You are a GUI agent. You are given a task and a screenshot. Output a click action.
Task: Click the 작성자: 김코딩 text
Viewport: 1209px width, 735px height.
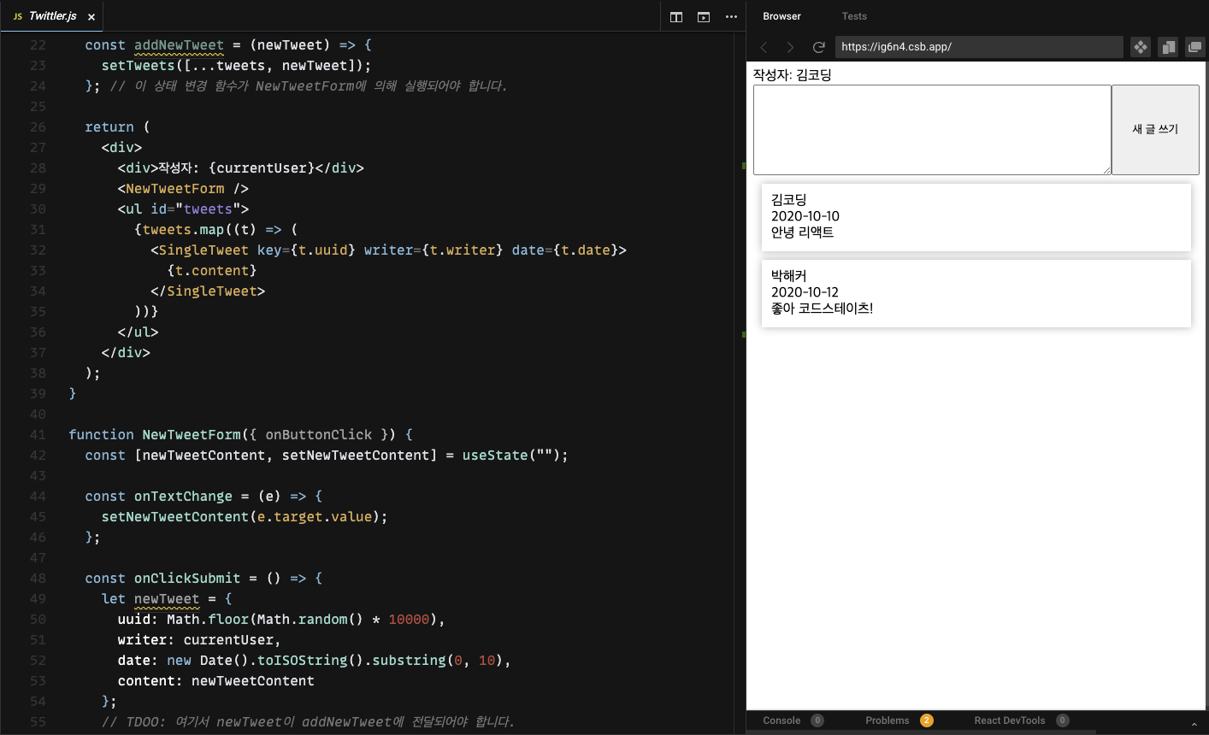click(792, 75)
